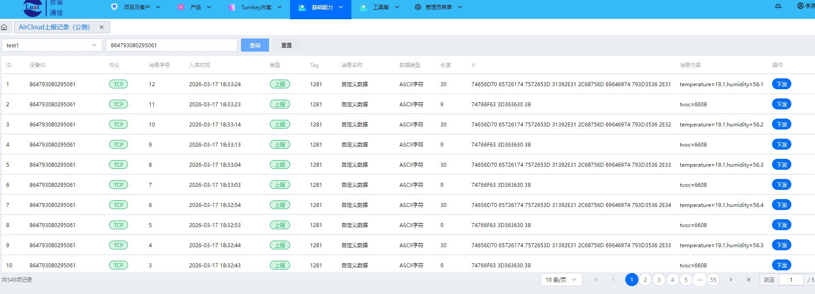Click the 重置 reset button
815x294 pixels.
point(287,45)
